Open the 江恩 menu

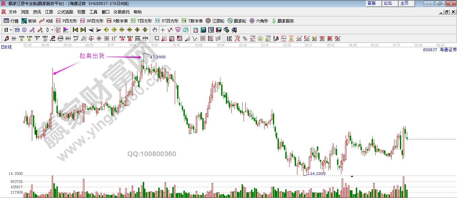[49, 12]
